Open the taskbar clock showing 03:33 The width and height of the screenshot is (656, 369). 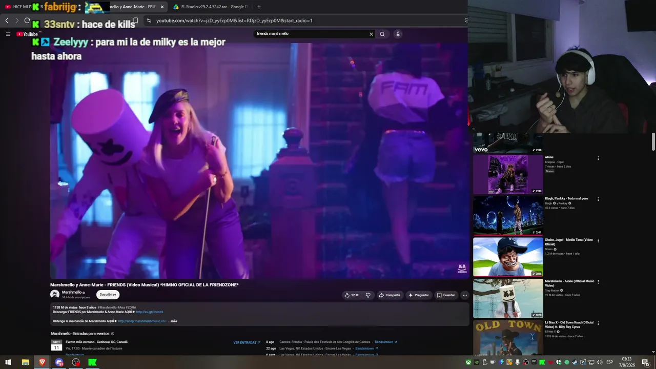(x=626, y=362)
